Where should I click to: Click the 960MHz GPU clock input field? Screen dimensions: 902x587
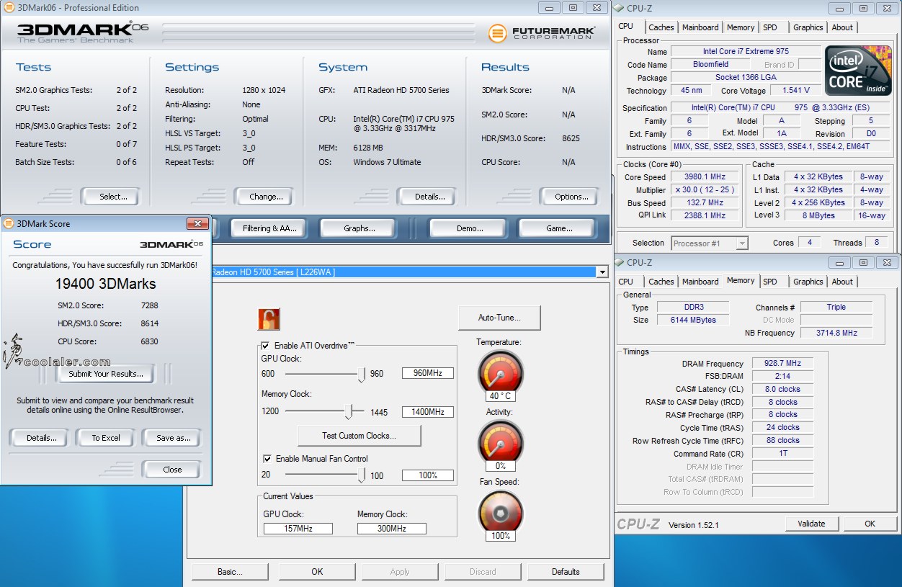click(428, 373)
